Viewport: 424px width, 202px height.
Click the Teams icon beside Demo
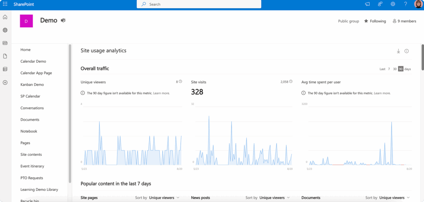pos(63,20)
